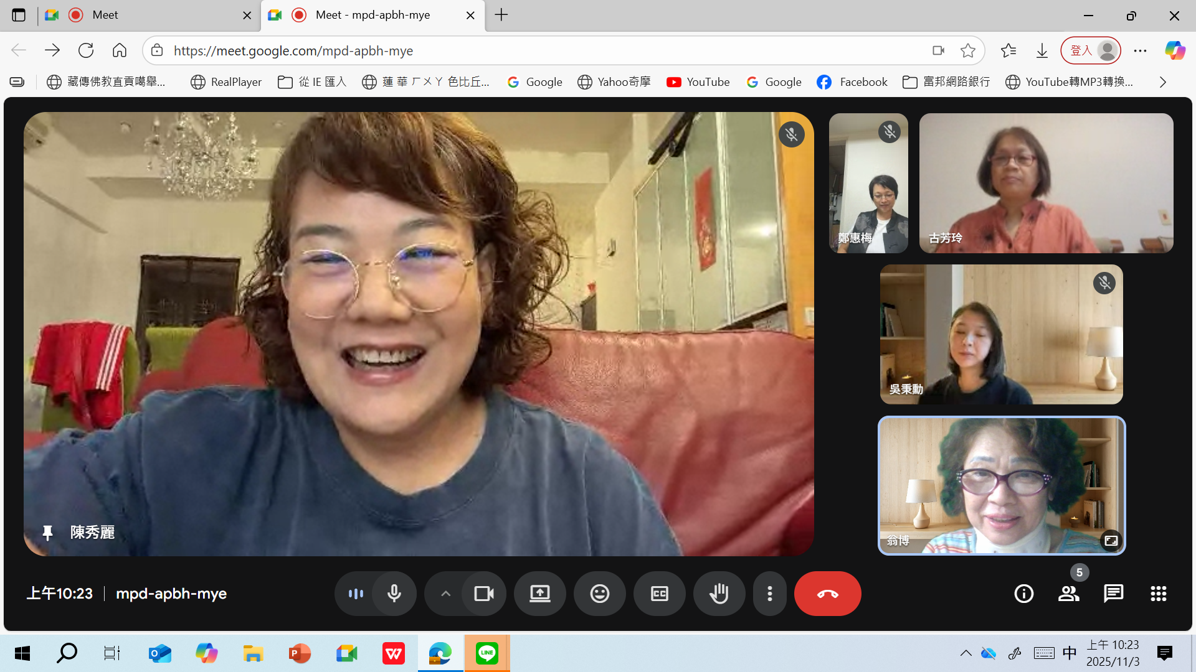Viewport: 1196px width, 672px height.
Task: Toggle closed captions button
Action: [659, 594]
